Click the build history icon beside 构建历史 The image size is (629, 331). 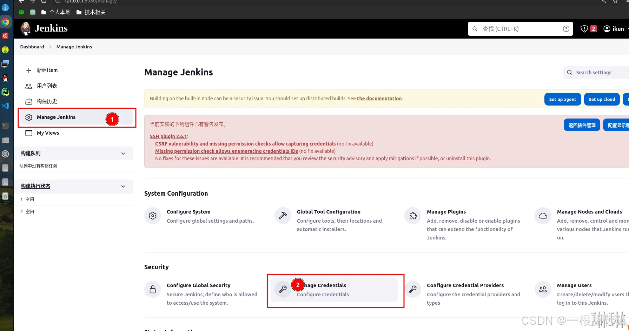click(x=29, y=102)
